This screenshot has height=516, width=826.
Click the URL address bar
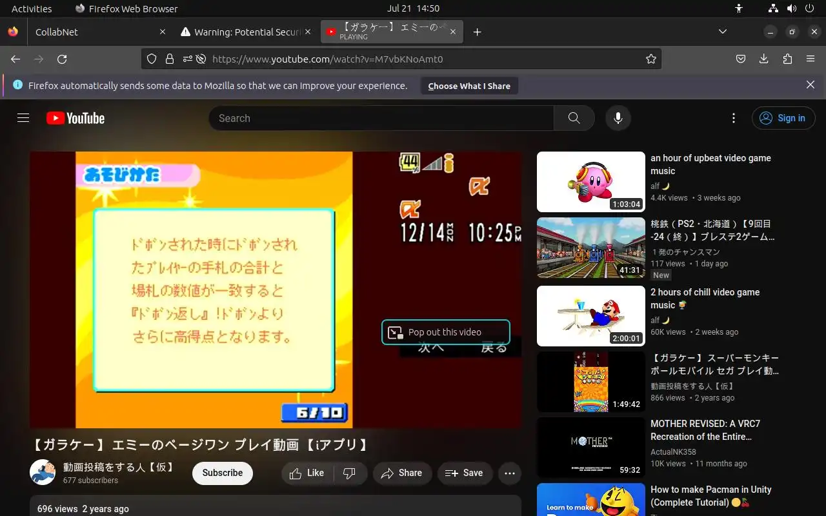point(400,59)
